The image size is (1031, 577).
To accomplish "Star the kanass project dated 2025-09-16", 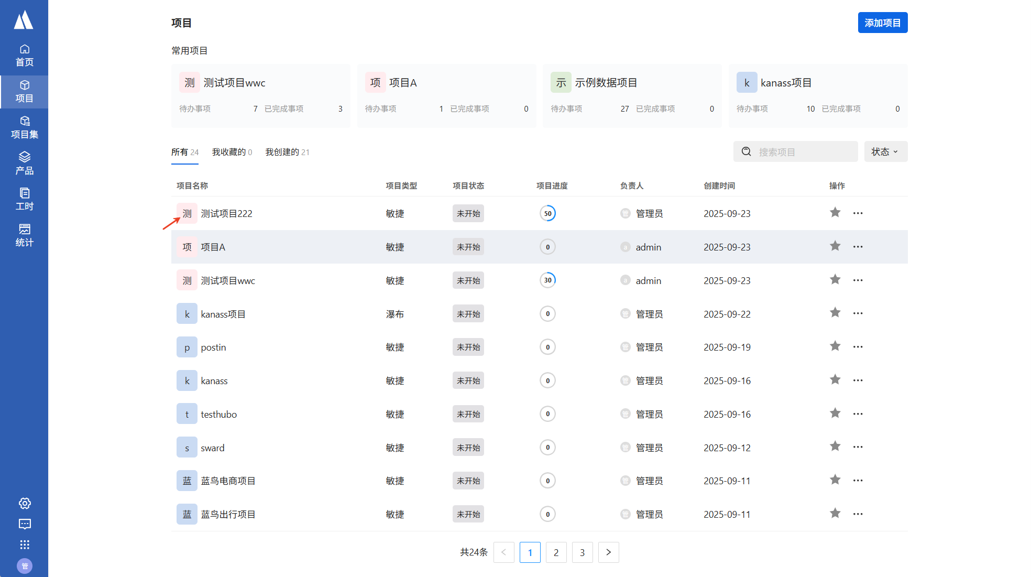I will point(835,379).
